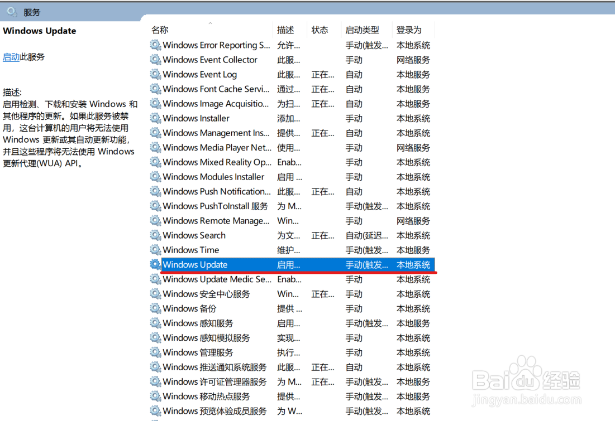Click gear icon beside Windows 感知服务

[155, 323]
